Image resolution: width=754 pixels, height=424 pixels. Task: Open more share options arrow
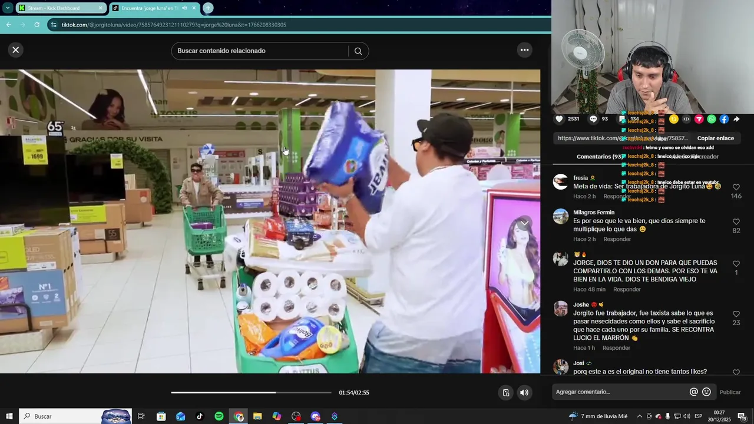pos(736,119)
